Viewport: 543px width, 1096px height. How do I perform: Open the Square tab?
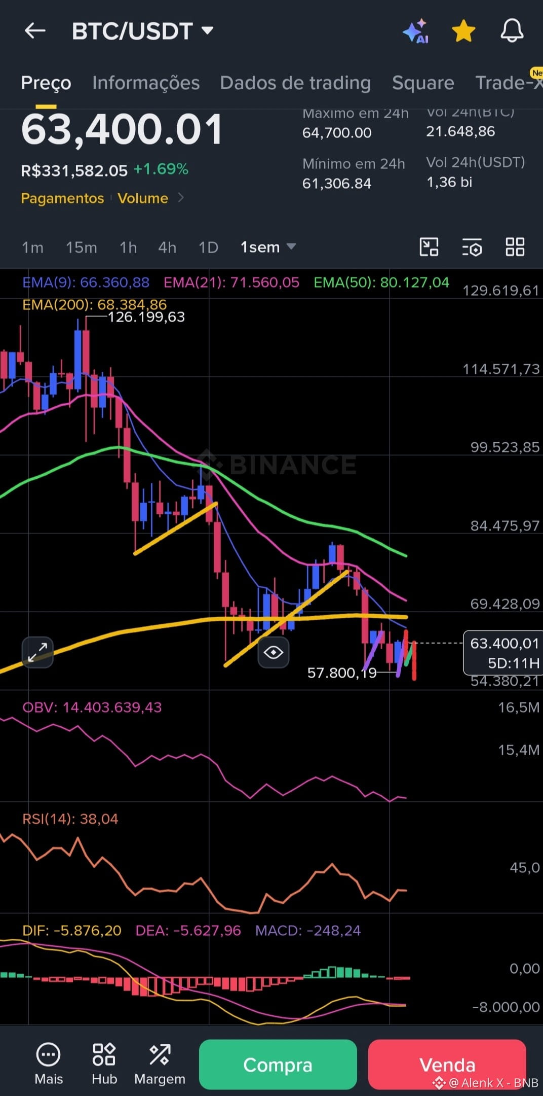pos(423,83)
